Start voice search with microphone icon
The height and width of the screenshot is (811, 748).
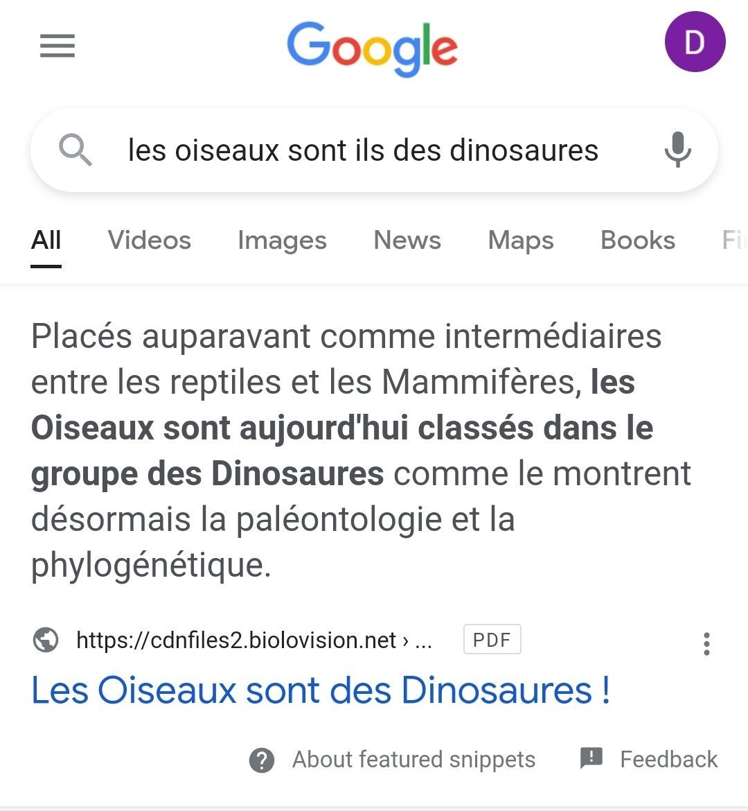(677, 150)
